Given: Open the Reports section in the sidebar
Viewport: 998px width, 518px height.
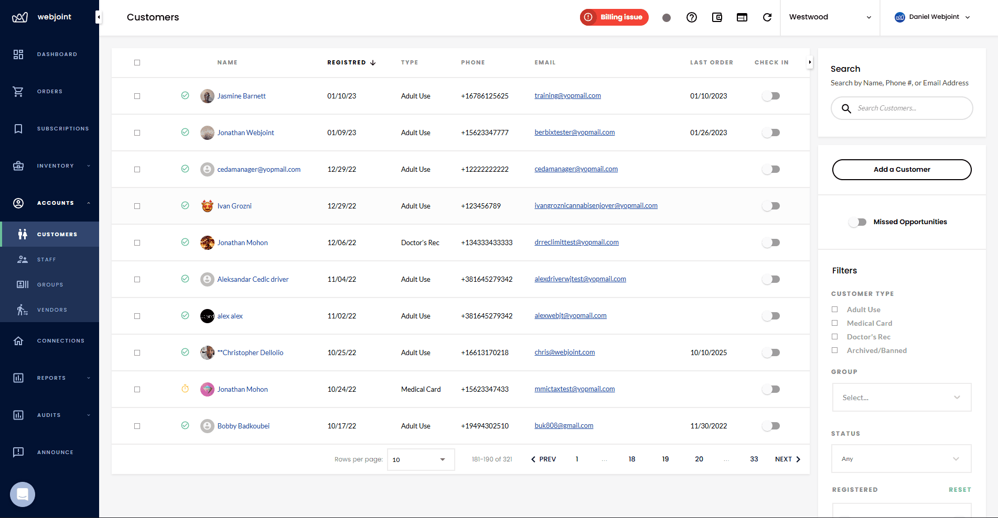Looking at the screenshot, I should (x=51, y=378).
